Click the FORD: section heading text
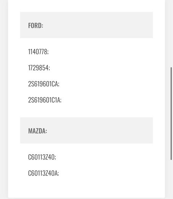This screenshot has height=199, width=173. tap(36, 25)
